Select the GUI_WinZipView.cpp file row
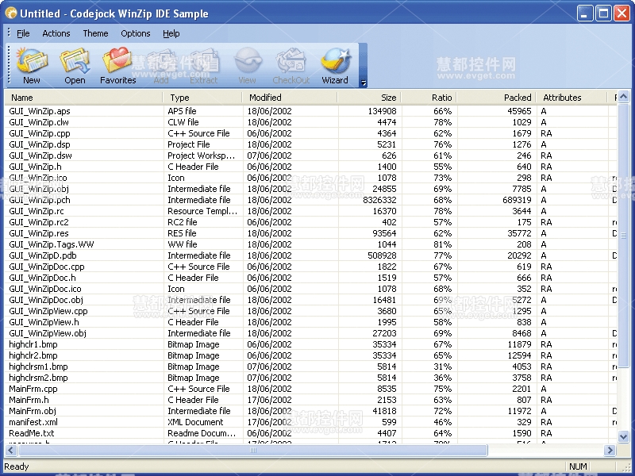This screenshot has height=476, width=635. click(x=311, y=311)
